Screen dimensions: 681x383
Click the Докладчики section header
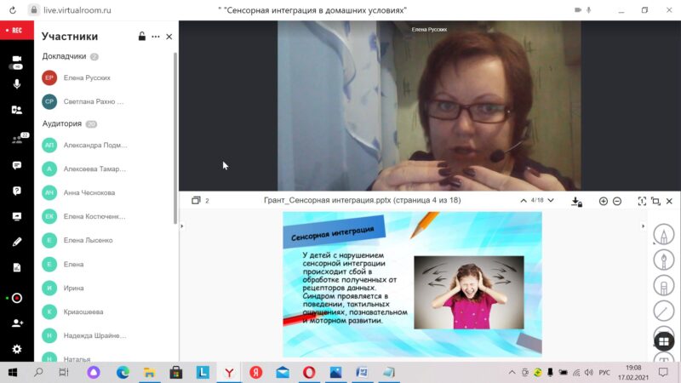64,56
